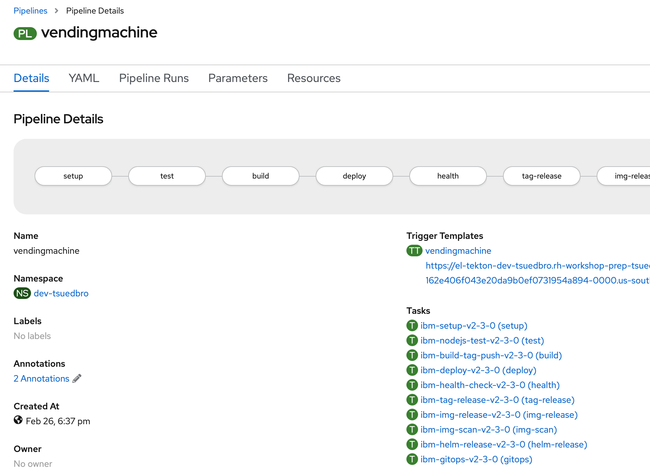Viewport: 650px width, 472px height.
Task: Click the annotations edit pencil icon
Action: (77, 378)
